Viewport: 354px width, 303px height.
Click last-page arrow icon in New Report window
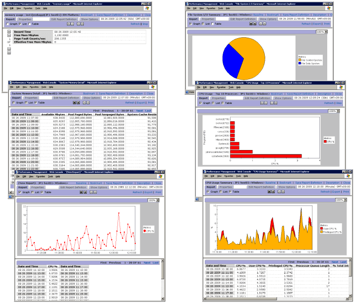point(95,192)
